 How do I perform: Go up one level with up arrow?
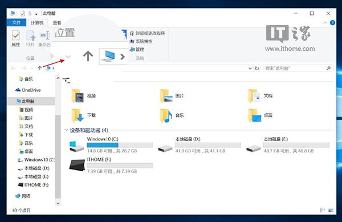(40, 68)
